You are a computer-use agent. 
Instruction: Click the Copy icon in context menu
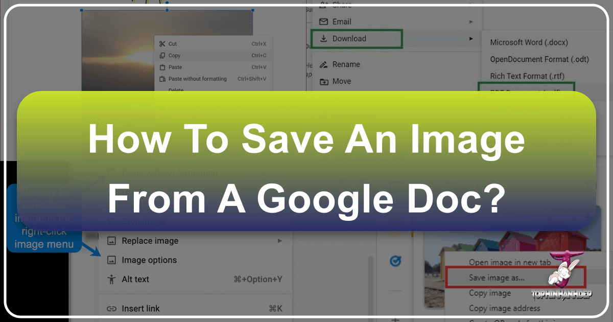[162, 56]
